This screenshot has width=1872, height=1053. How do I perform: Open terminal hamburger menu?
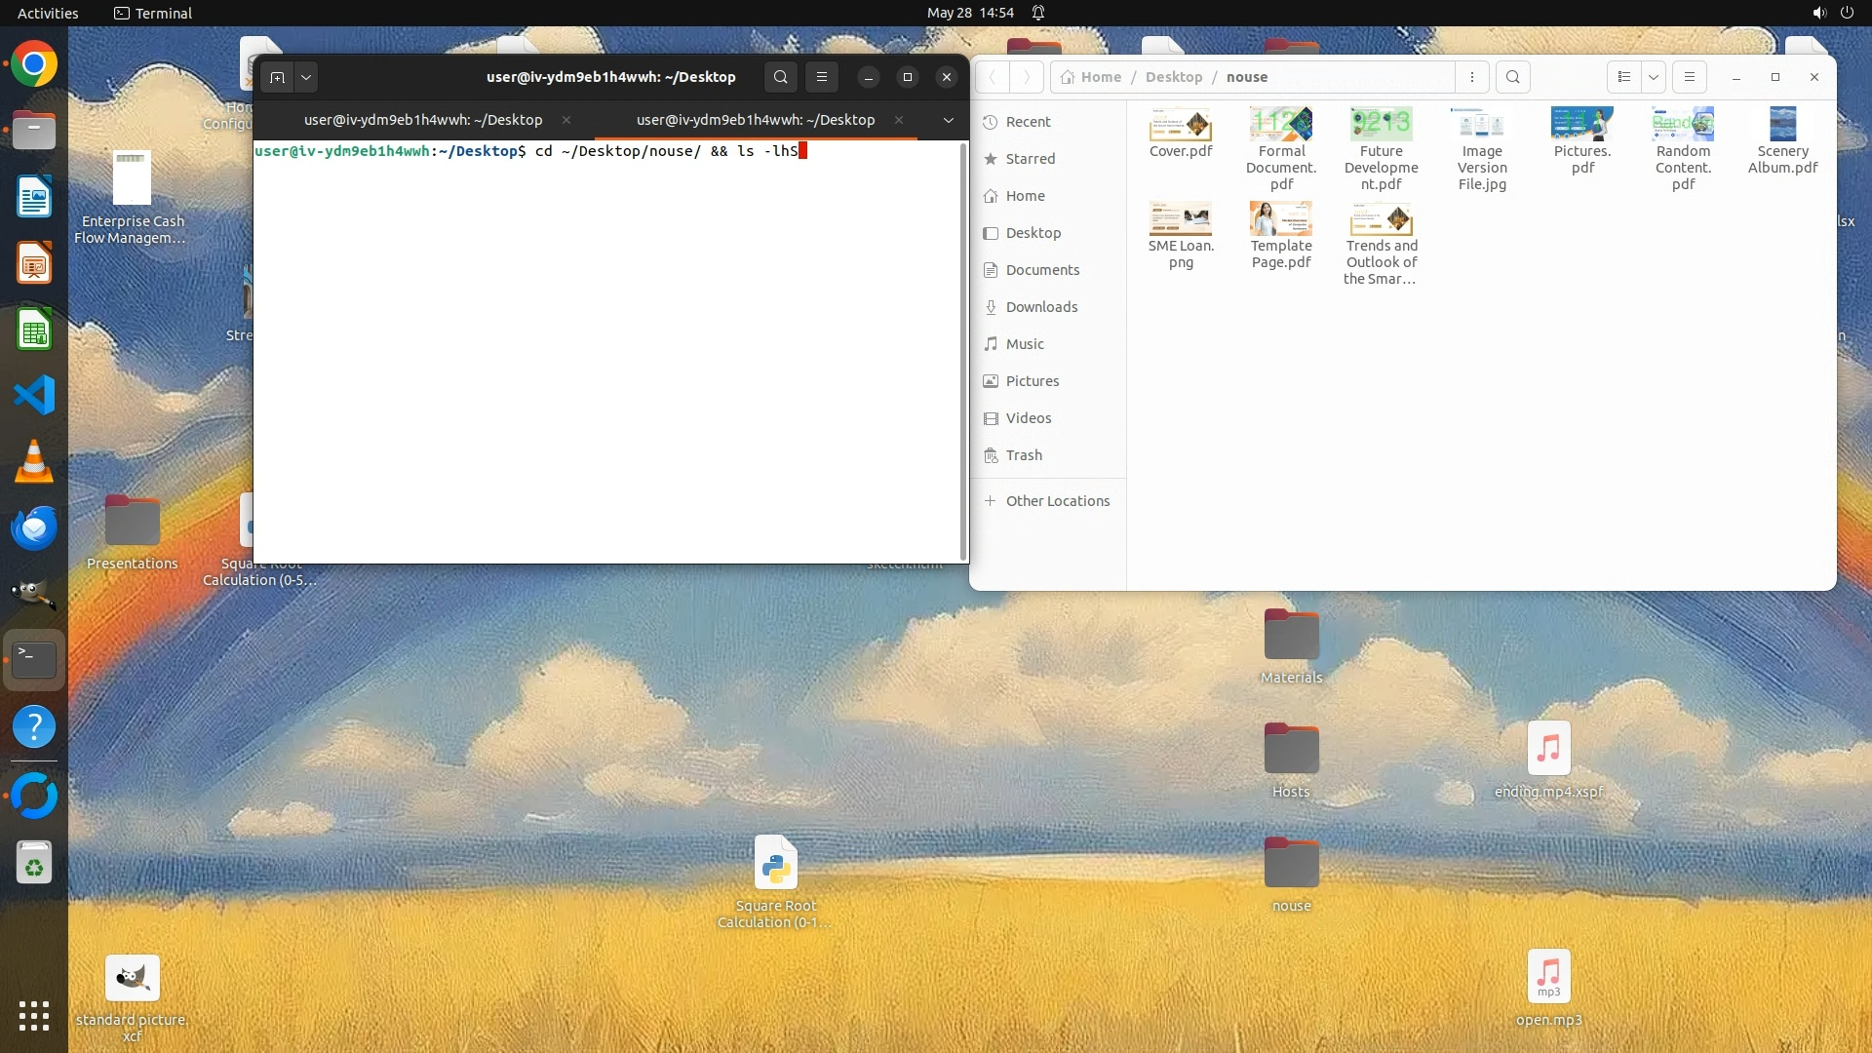tap(822, 77)
